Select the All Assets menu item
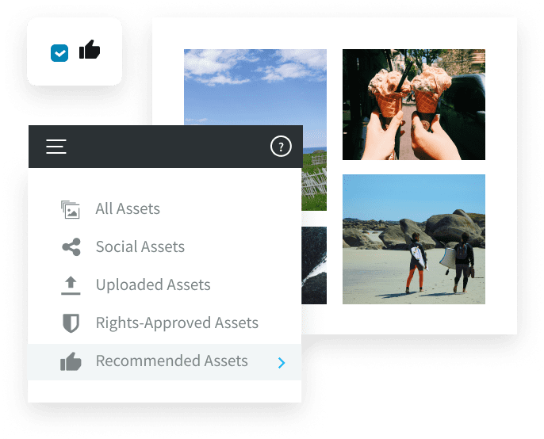This screenshot has width=544, height=439. [164, 209]
